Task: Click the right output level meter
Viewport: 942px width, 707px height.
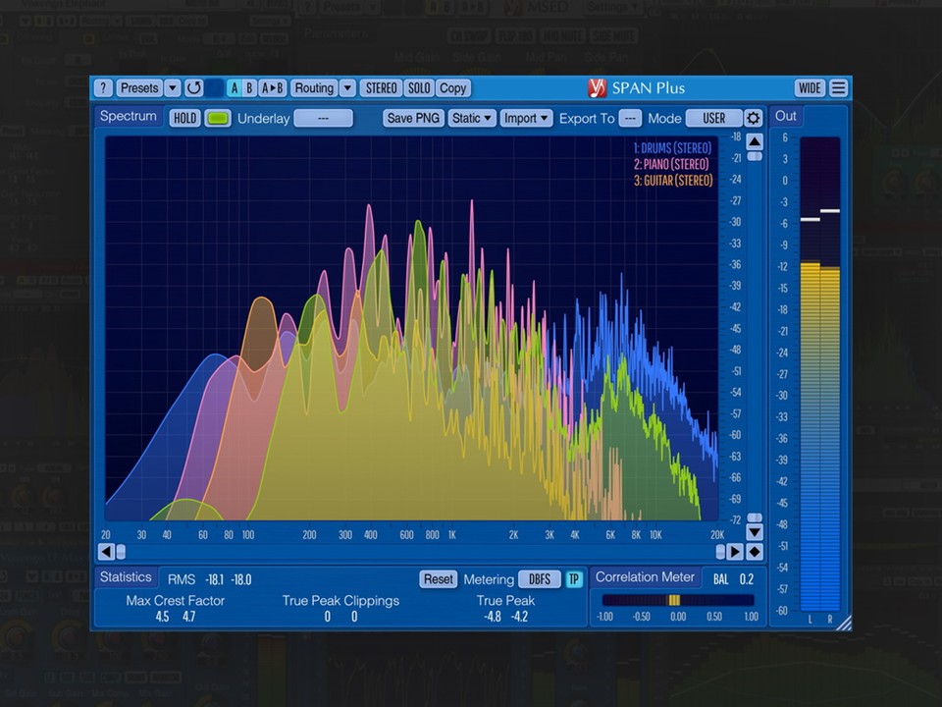Action: (x=830, y=374)
